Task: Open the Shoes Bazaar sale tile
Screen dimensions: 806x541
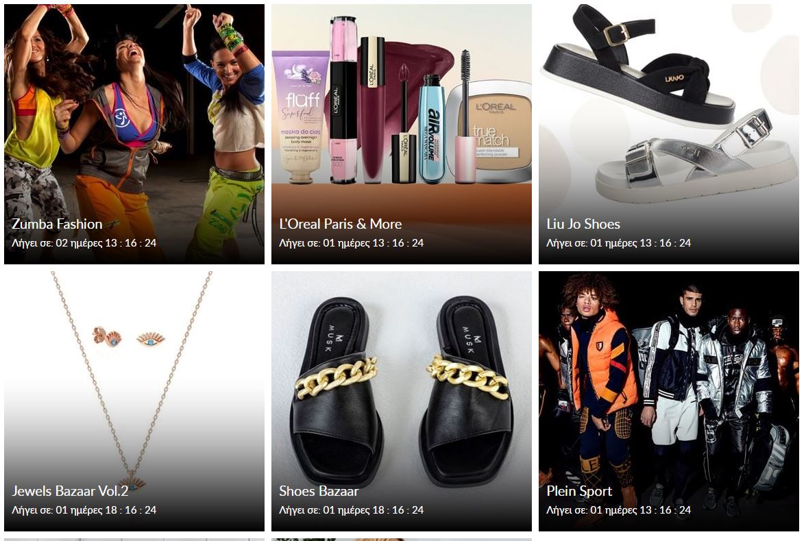Action: [402, 401]
